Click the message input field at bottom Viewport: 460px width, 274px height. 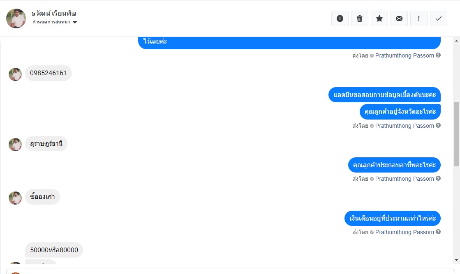coord(231,272)
